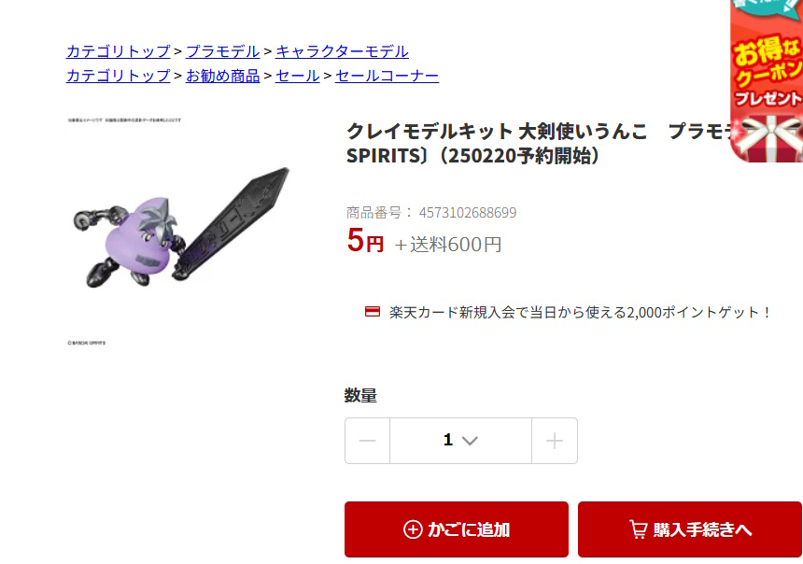Click the minus quantity stepper icon
Screen dimensions: 803x564
point(367,441)
